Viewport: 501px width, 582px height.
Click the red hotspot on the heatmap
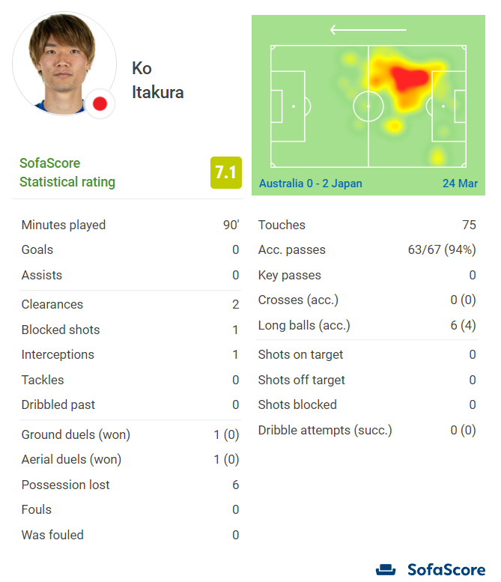[x=409, y=79]
